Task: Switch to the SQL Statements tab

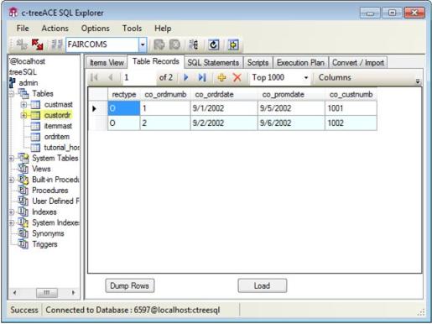Action: click(213, 62)
